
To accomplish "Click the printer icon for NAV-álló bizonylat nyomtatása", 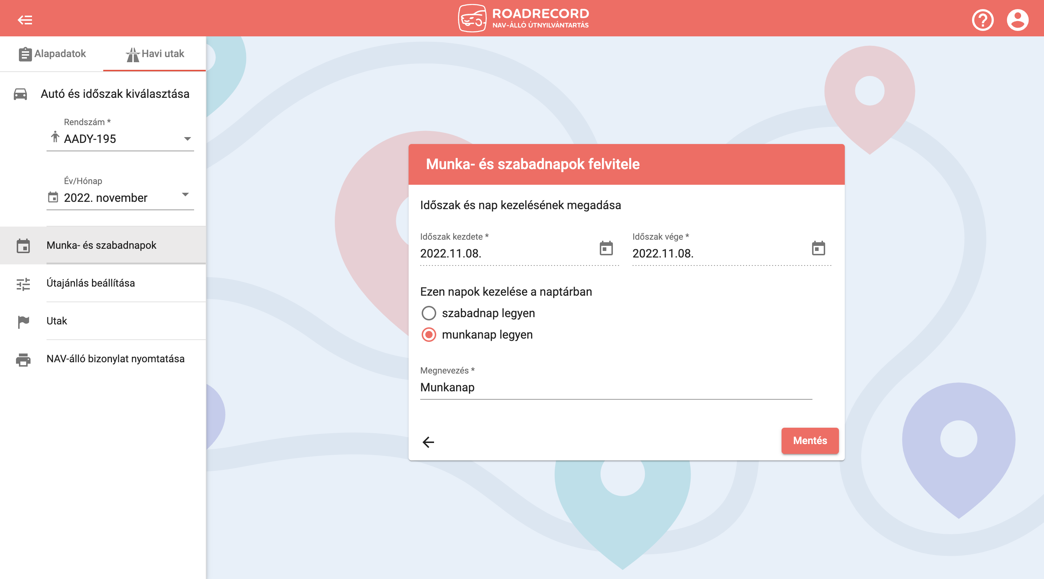I will pos(23,360).
